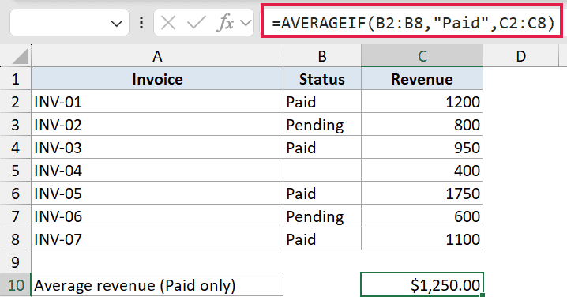The height and width of the screenshot is (297, 567).
Task: Select column B header
Action: [x=322, y=56]
